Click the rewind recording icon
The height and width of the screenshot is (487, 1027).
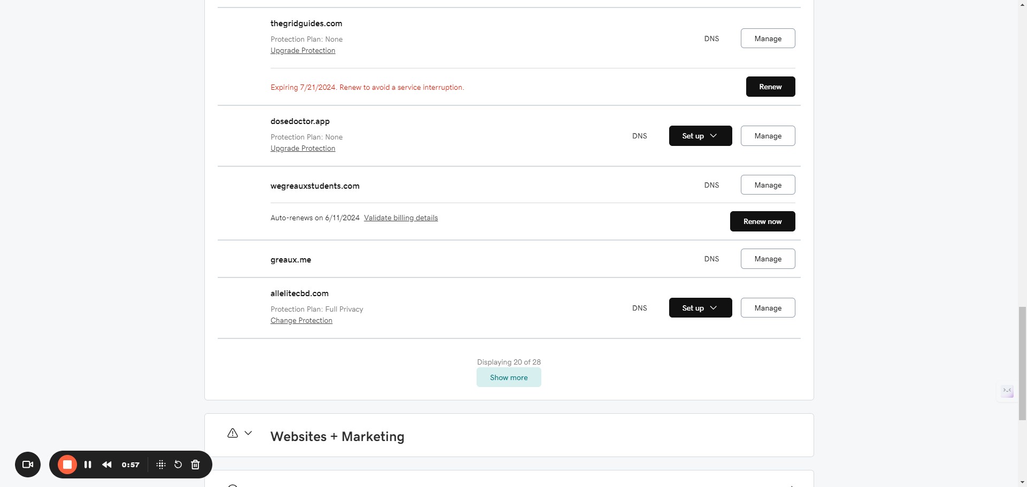coord(107,465)
